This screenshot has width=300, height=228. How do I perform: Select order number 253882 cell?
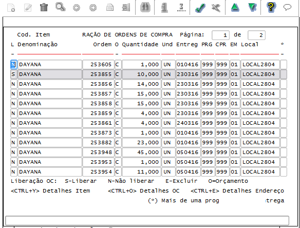click(98, 143)
